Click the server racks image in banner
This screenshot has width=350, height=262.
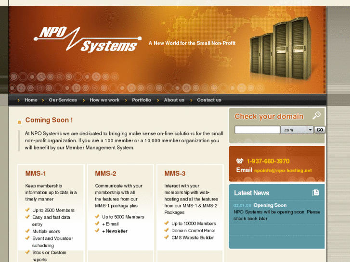point(281,49)
